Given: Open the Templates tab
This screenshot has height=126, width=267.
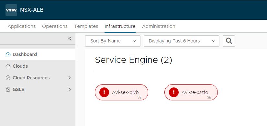Looking at the screenshot, I should pos(86,26).
